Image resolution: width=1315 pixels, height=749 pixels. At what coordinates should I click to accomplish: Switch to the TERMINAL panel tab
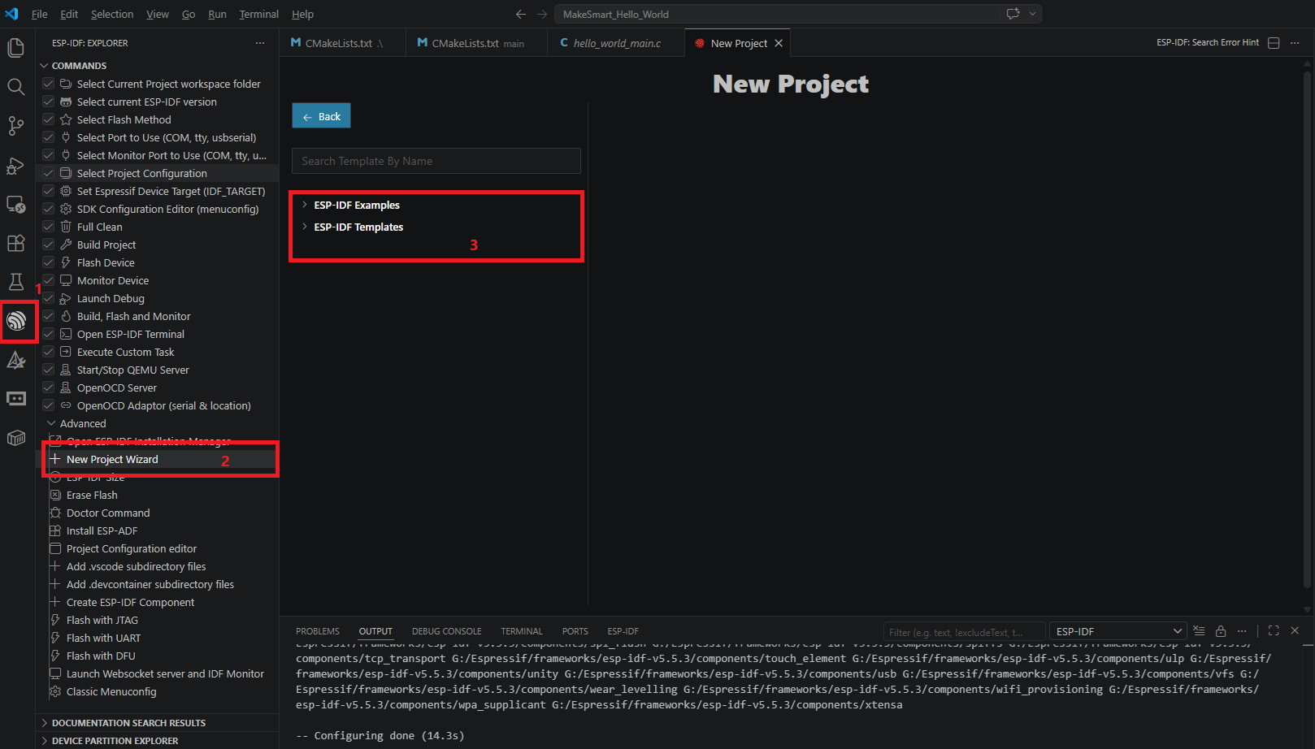(522, 631)
